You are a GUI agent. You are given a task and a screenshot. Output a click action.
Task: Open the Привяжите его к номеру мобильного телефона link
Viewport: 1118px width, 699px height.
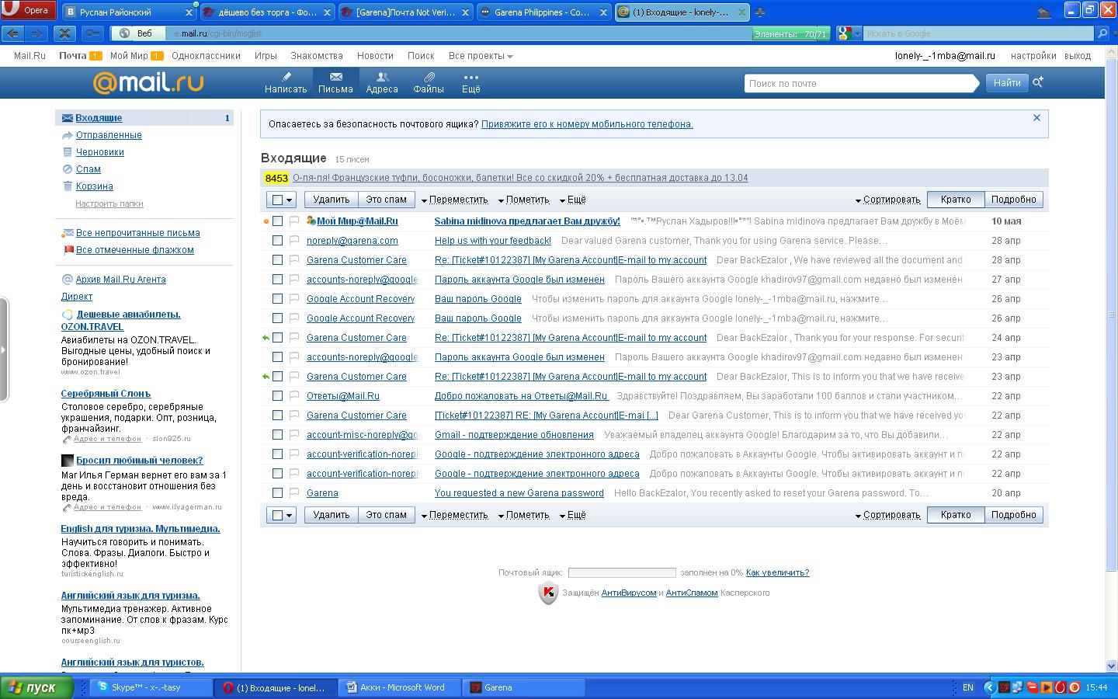pos(587,124)
